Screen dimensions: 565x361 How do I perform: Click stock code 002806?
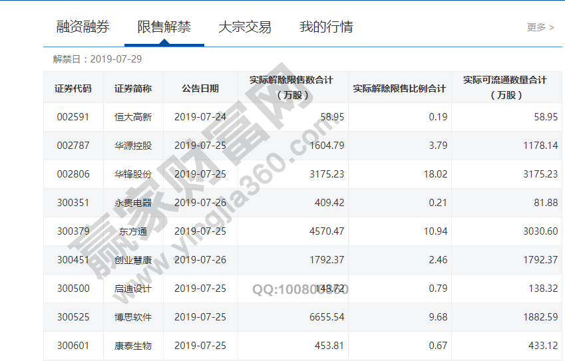(x=73, y=174)
